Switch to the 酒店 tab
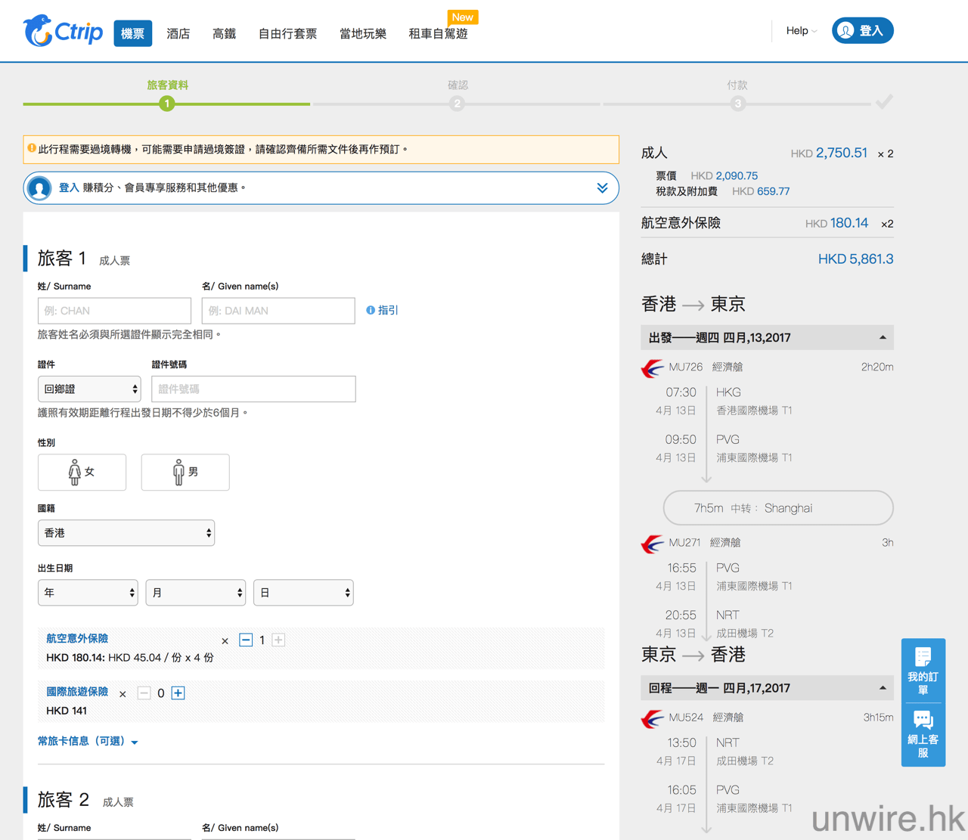968x840 pixels. click(178, 34)
